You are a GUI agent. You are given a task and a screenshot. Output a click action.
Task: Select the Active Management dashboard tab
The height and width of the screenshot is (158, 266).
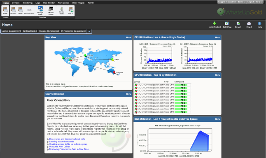(x=12, y=31)
